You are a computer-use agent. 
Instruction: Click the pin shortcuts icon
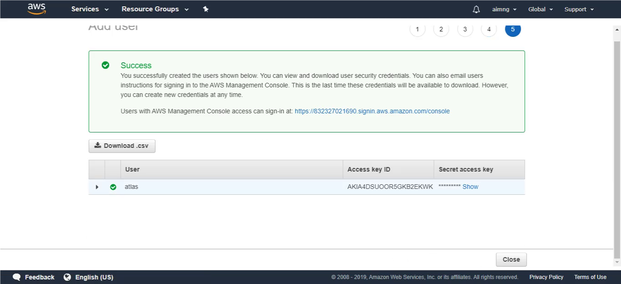(206, 9)
